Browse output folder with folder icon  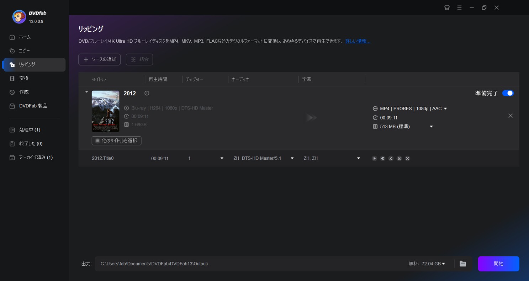[462, 264]
